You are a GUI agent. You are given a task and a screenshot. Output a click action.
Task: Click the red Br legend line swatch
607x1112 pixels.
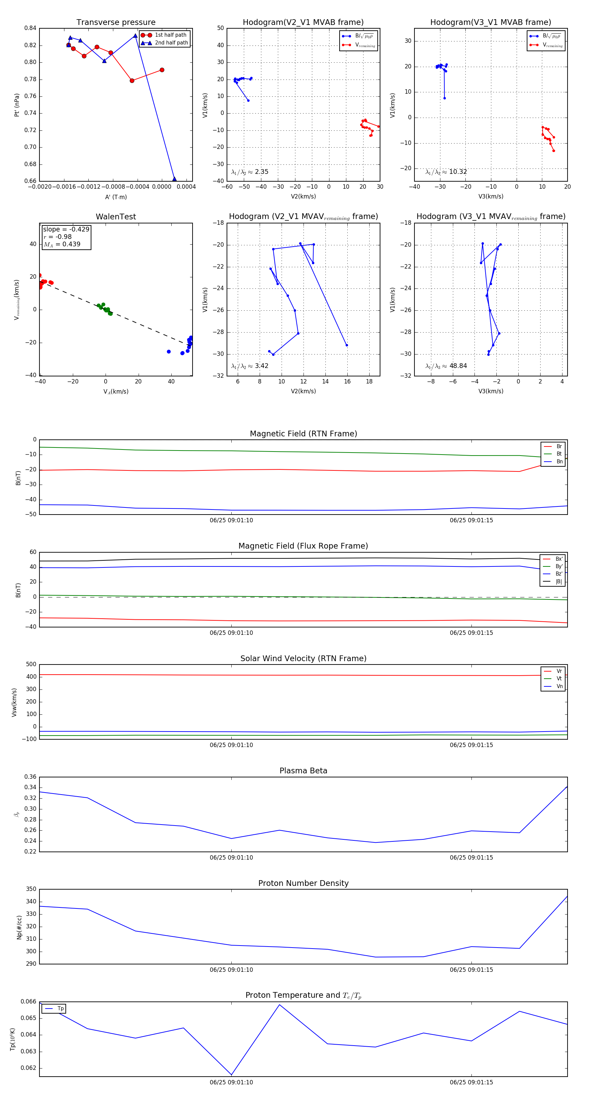(x=547, y=446)
